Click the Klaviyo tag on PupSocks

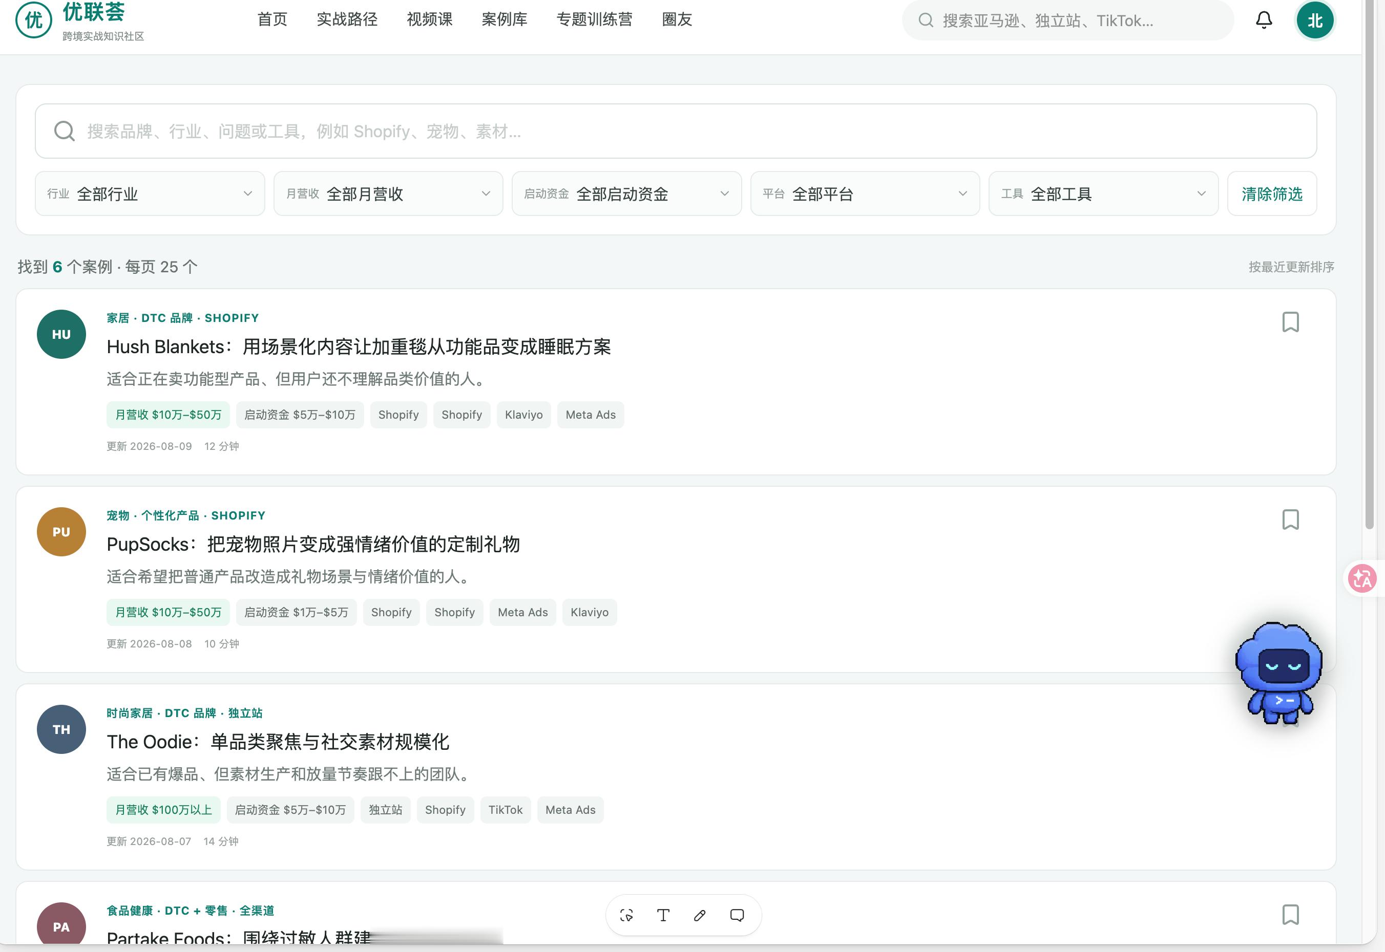(589, 612)
